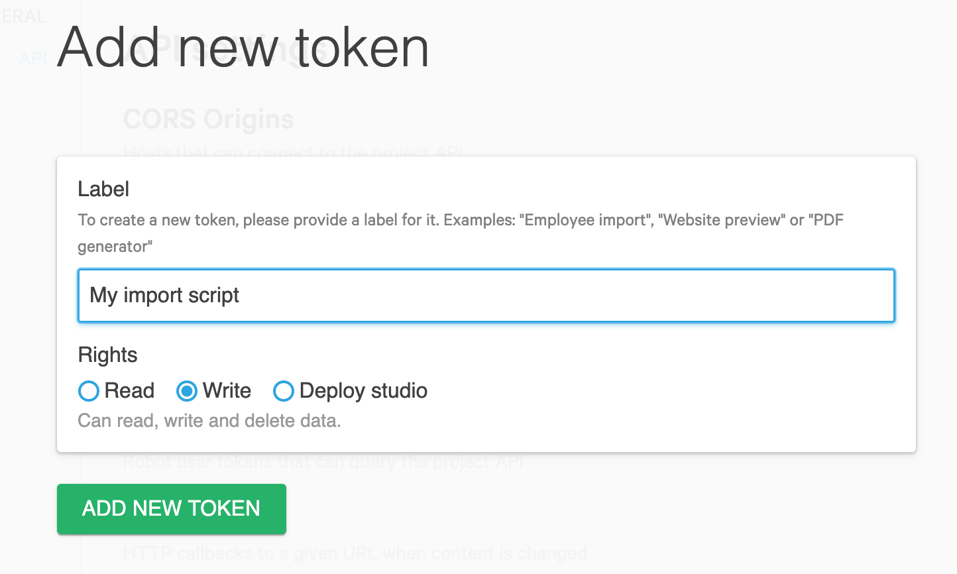
Task: Click the Rights section heading
Action: (x=107, y=355)
